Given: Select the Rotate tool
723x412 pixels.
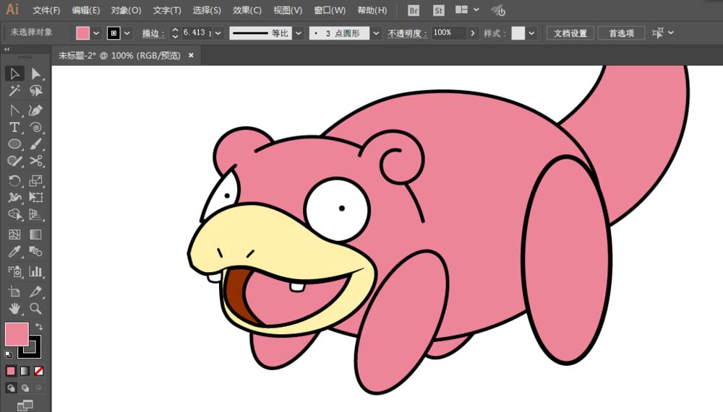Looking at the screenshot, I should click(14, 180).
